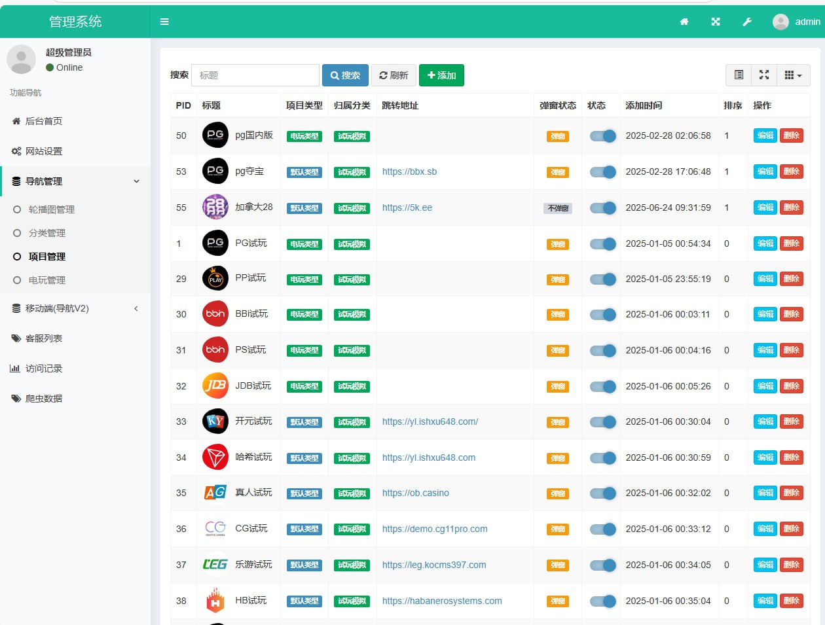Open 访问记录 from the sidebar

[x=44, y=368]
